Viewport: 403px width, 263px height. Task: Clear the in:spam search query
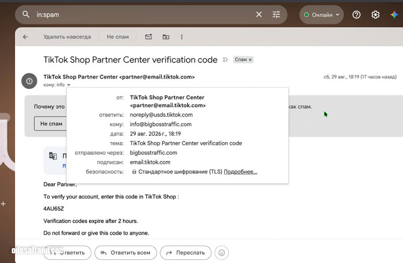(259, 14)
